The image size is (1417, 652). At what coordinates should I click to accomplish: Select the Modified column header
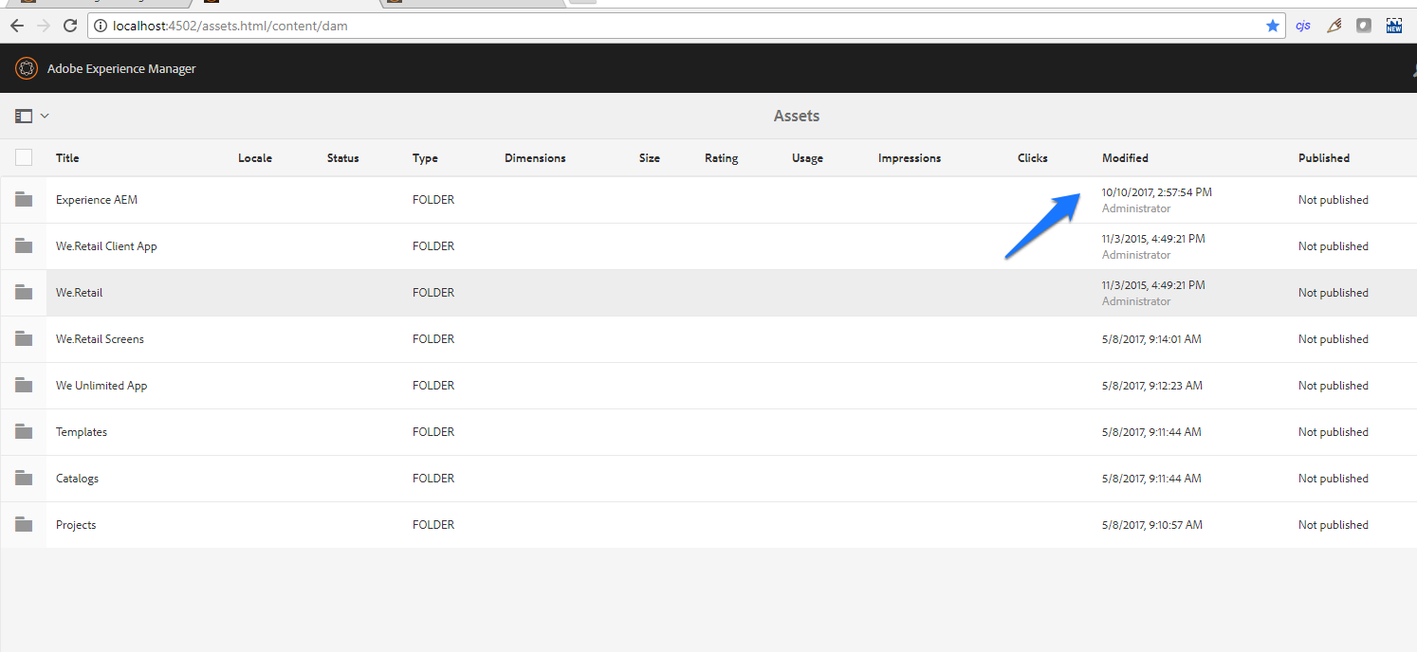[1125, 157]
